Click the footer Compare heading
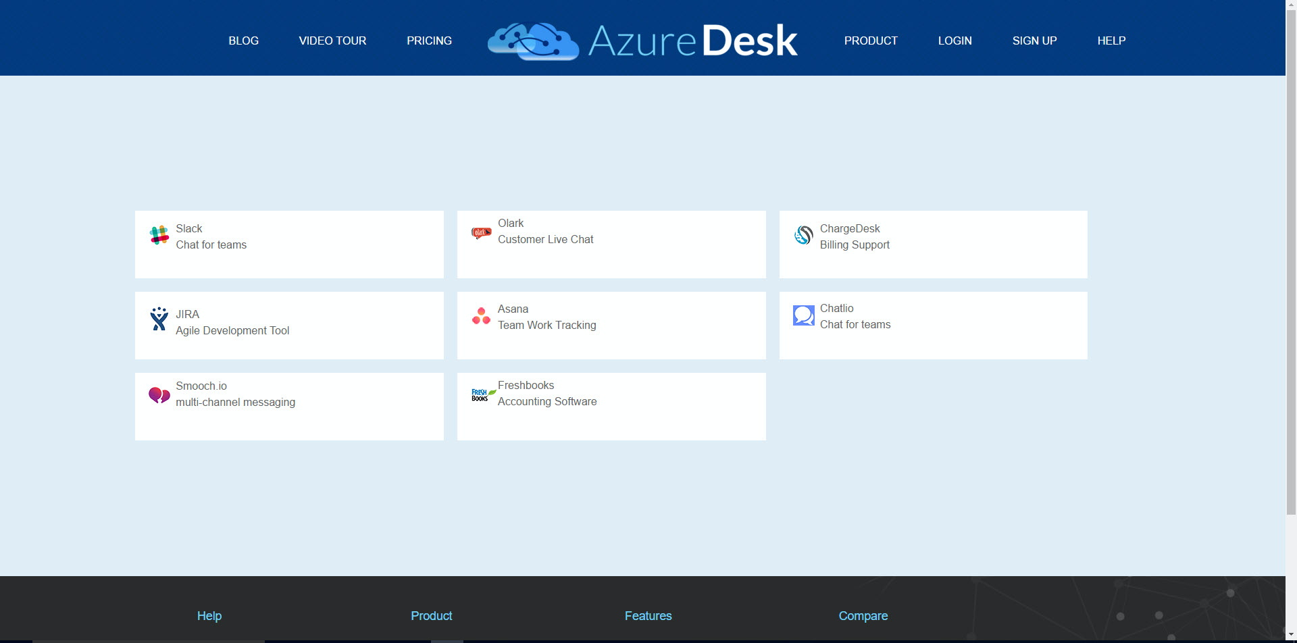This screenshot has height=643, width=1297. [x=863, y=616]
